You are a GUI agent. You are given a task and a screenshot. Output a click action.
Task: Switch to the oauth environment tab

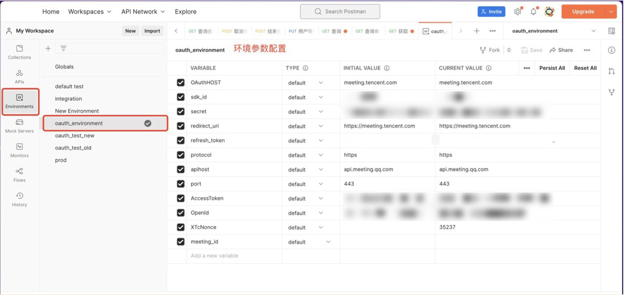click(435, 31)
